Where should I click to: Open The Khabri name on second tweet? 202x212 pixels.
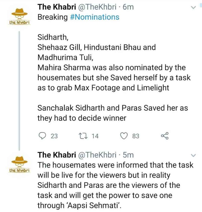click(x=57, y=155)
